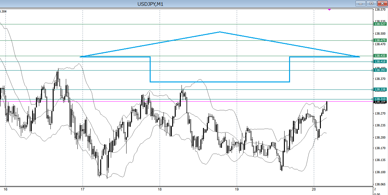Select the 138.393 price level label

click(x=380, y=70)
